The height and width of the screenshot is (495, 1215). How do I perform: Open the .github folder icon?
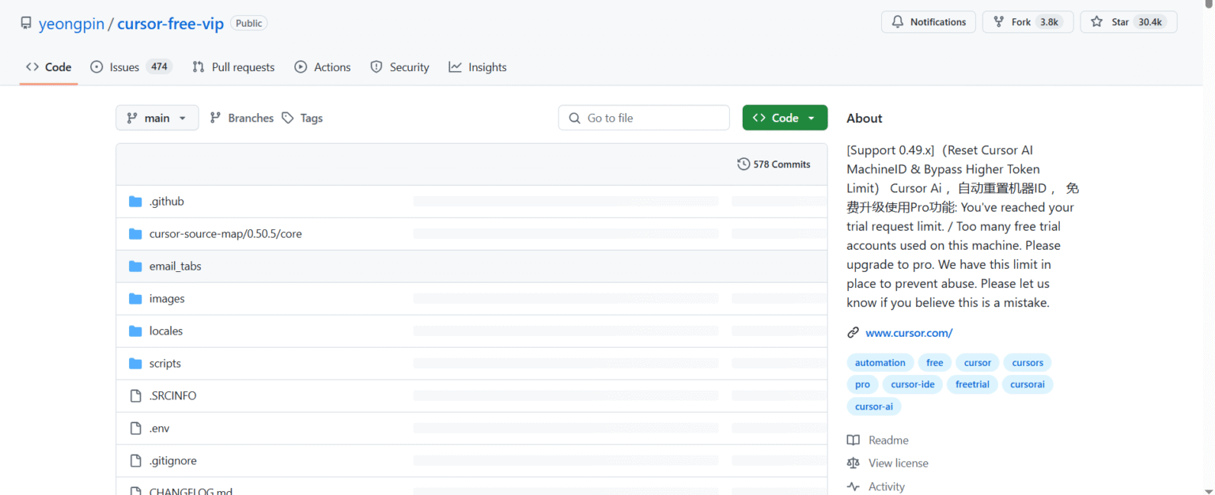[x=135, y=202]
